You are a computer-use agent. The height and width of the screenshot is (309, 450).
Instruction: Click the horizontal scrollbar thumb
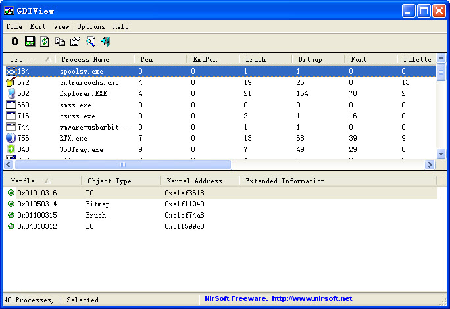[x=123, y=164]
